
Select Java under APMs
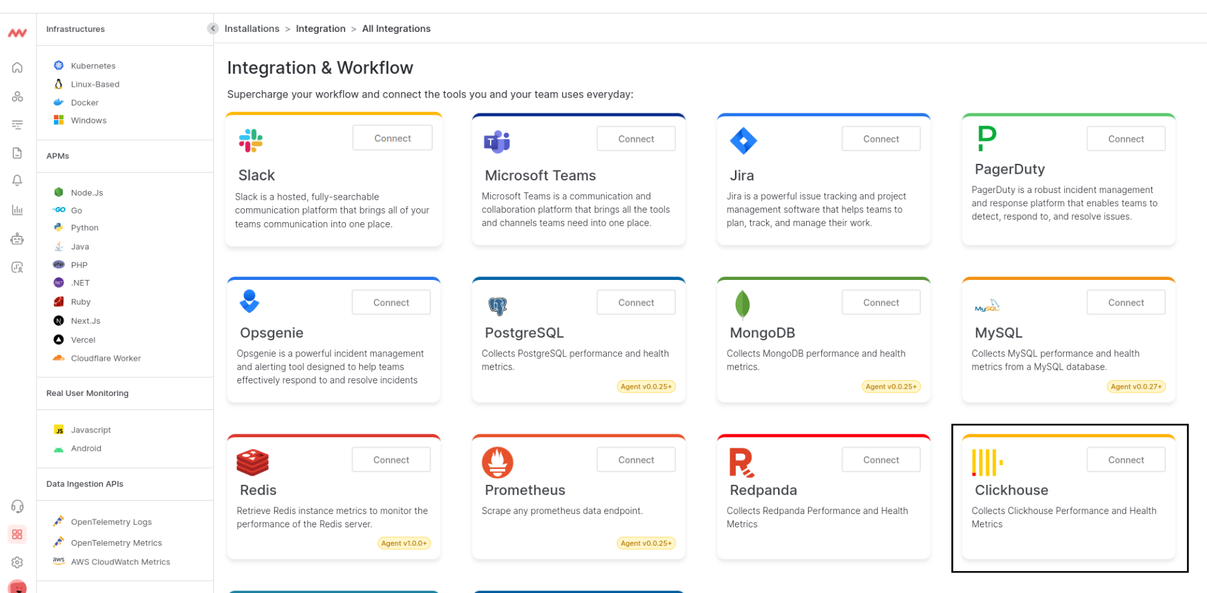click(x=80, y=246)
